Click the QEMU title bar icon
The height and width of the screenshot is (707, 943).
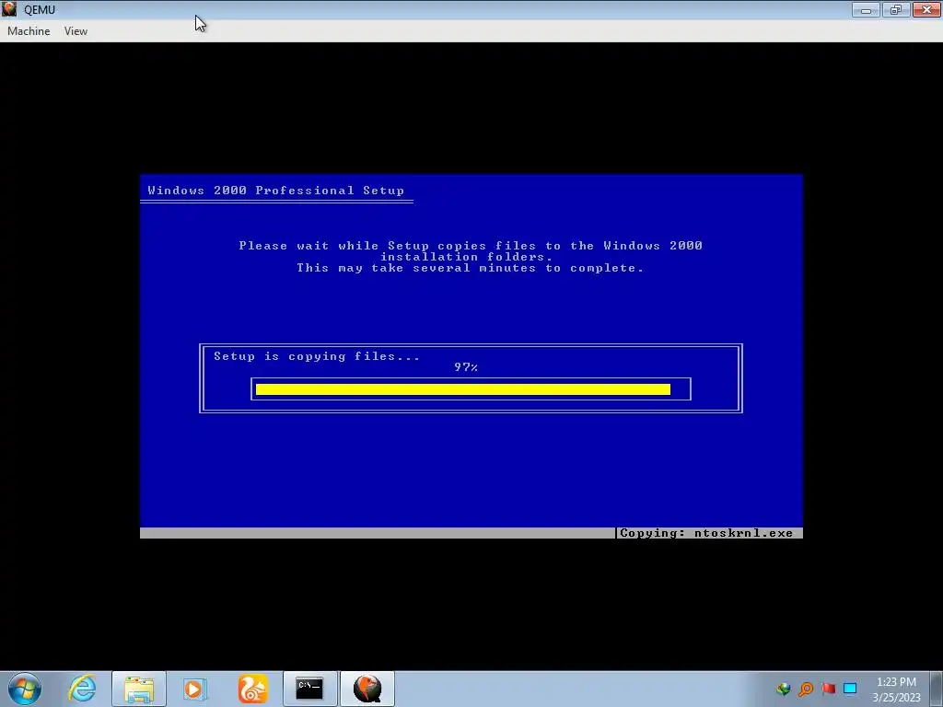coord(9,9)
